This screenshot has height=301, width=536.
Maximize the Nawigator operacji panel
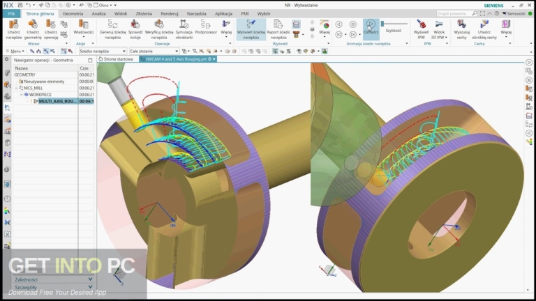click(90, 60)
